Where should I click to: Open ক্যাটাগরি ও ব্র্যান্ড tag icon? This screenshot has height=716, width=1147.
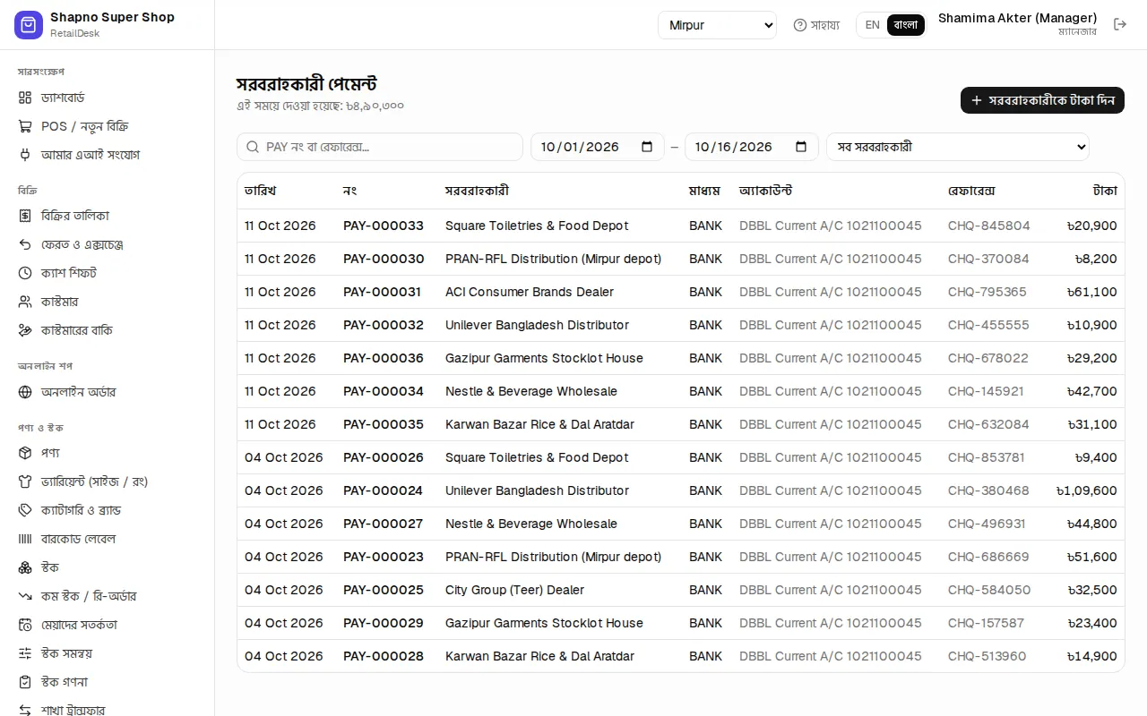tap(25, 510)
